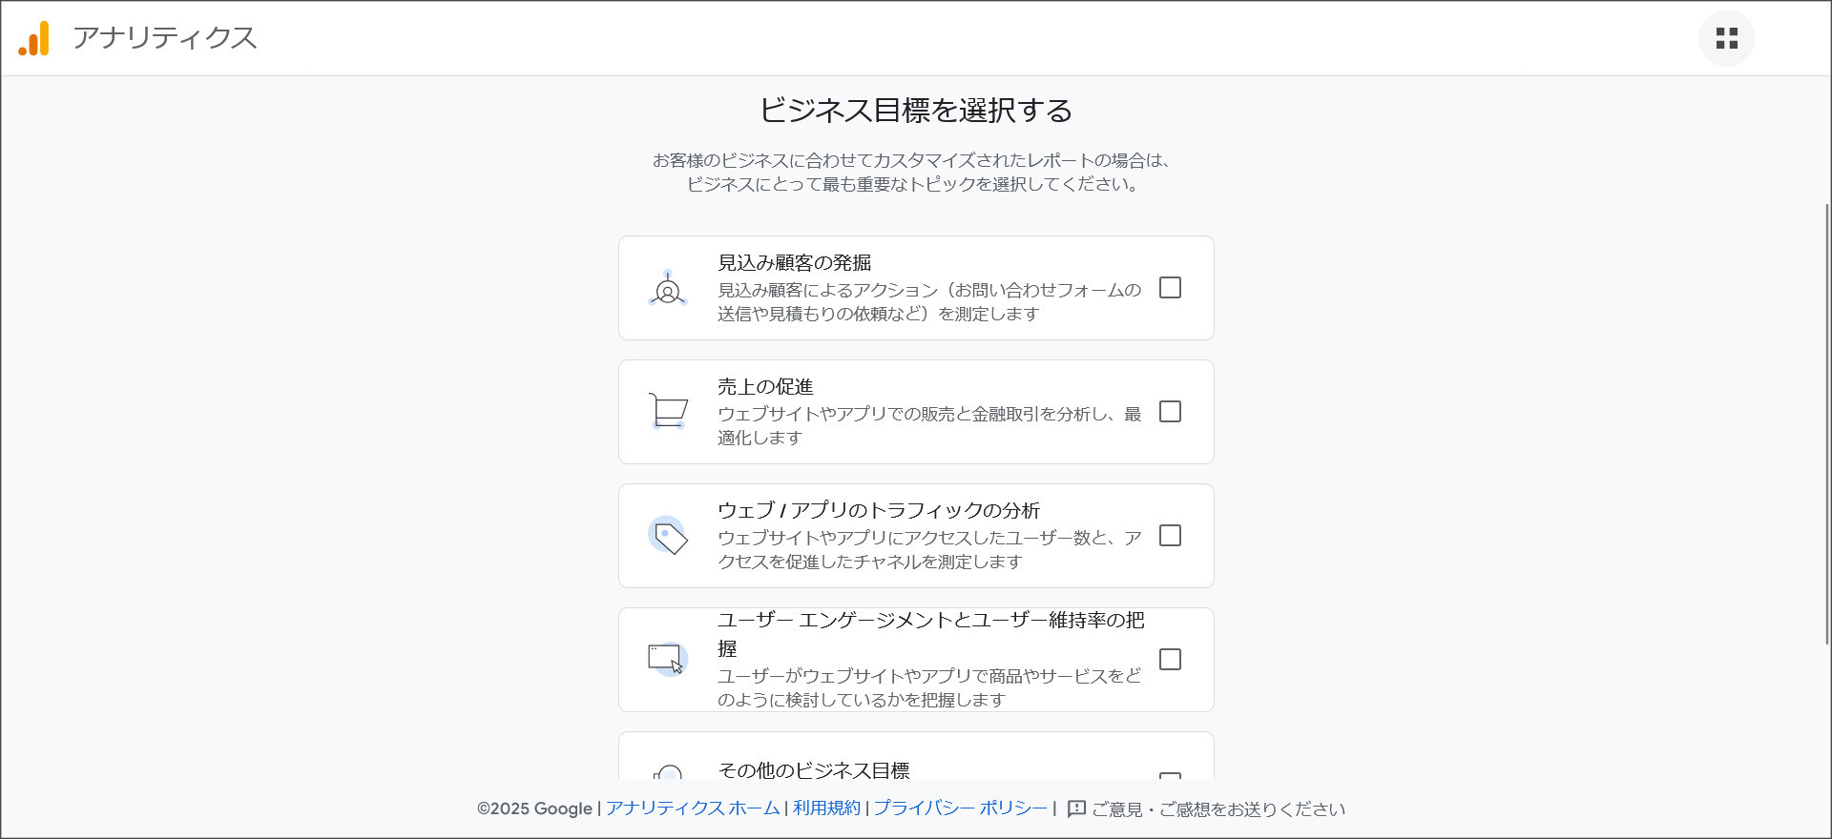Open the アナリティクス ホーム link

(694, 808)
